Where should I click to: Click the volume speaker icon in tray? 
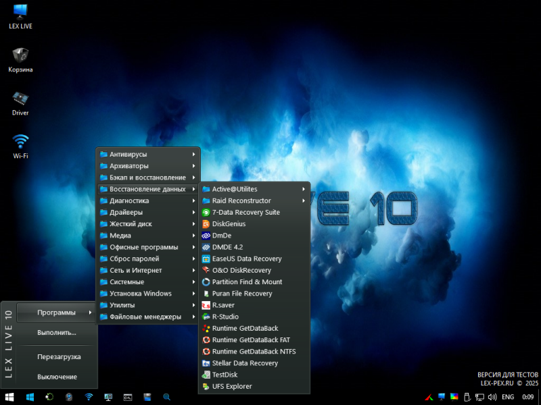tap(492, 397)
